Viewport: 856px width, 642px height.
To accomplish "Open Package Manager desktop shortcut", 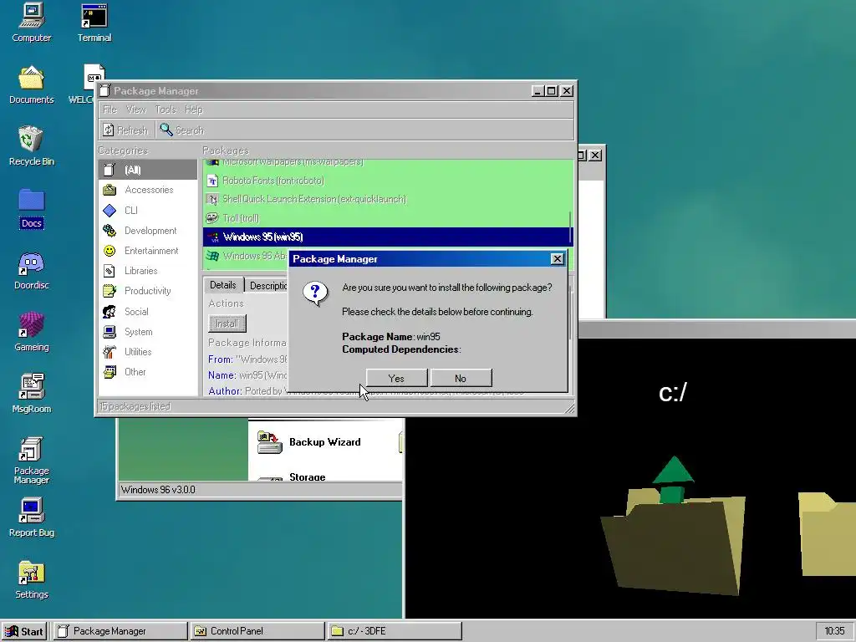I will pos(31,461).
